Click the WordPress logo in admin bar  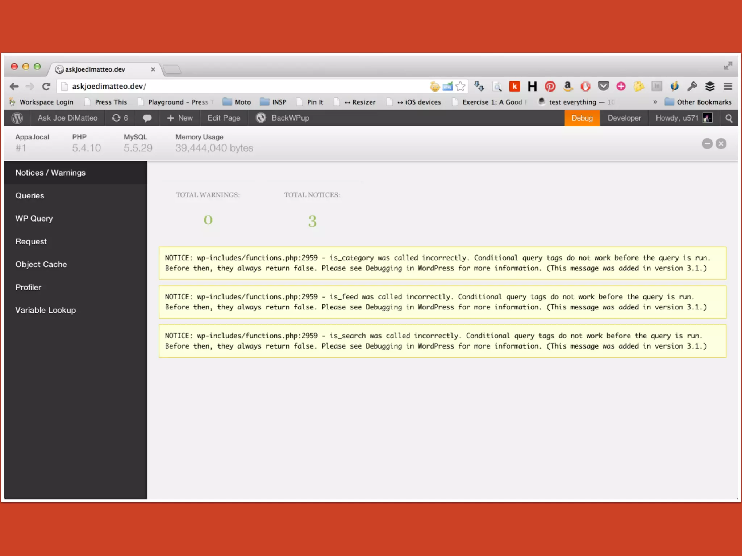(x=17, y=118)
